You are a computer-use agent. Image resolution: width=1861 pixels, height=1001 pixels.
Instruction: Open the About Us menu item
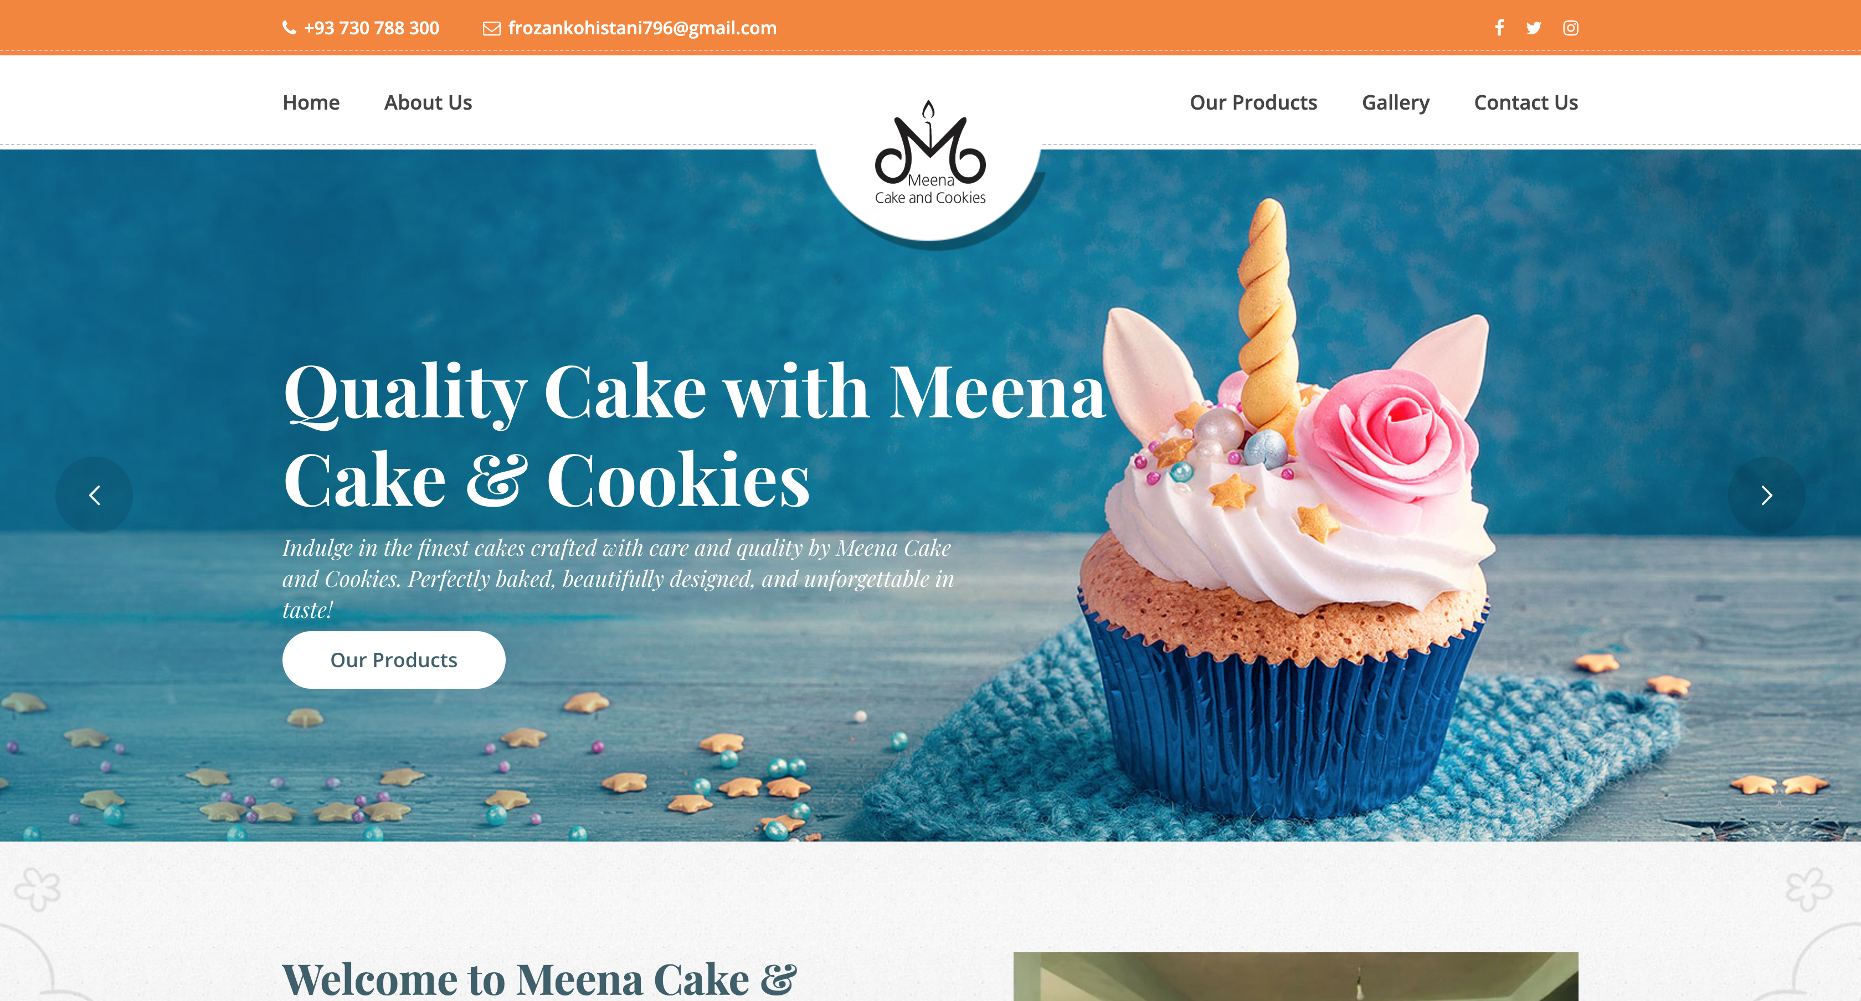(x=428, y=102)
